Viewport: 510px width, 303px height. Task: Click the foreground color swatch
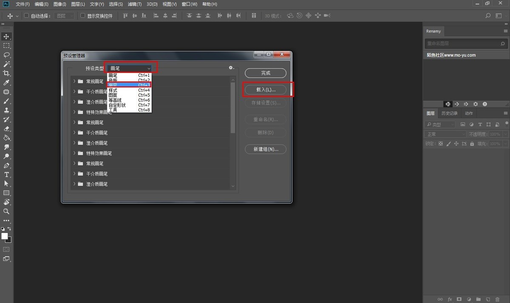coord(5,236)
